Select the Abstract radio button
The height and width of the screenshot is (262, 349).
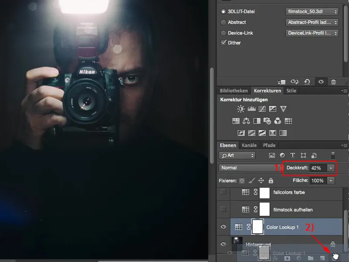coord(223,22)
